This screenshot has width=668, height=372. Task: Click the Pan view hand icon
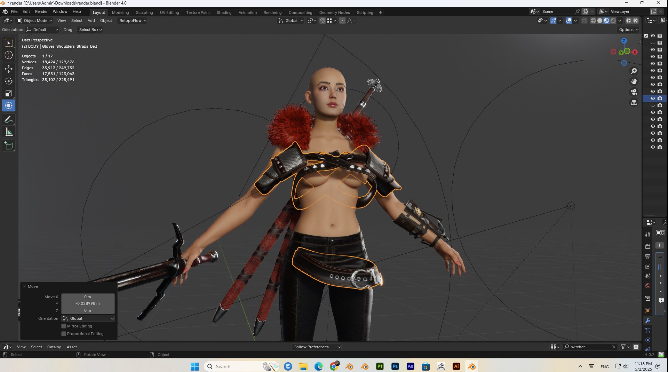(634, 81)
